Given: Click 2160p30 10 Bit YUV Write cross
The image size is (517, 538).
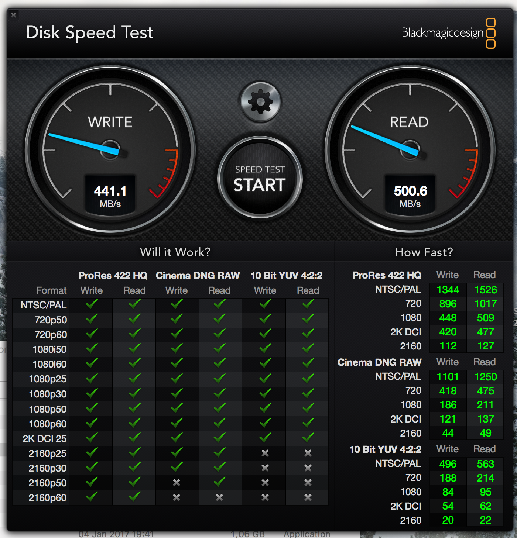Looking at the screenshot, I should coord(265,468).
